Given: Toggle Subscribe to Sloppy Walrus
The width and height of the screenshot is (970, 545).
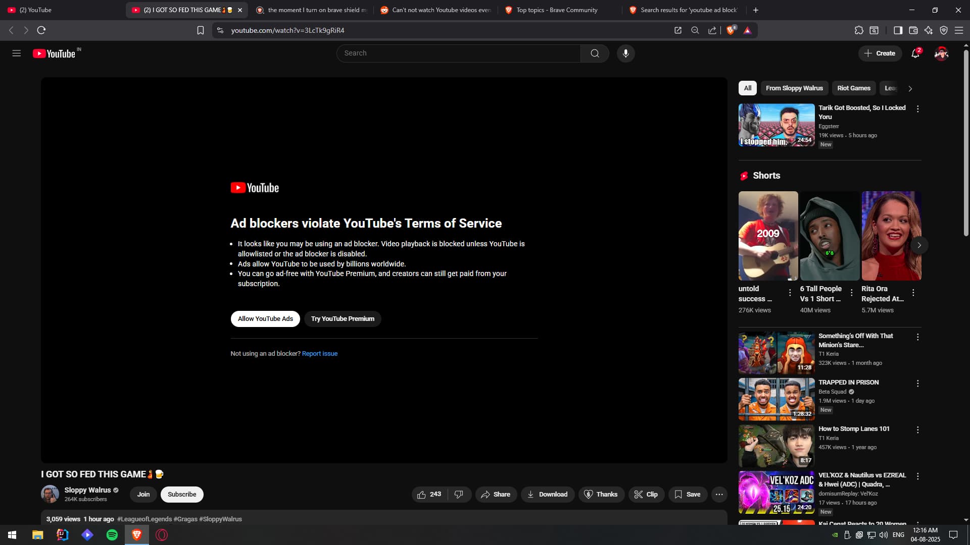Looking at the screenshot, I should point(182,495).
